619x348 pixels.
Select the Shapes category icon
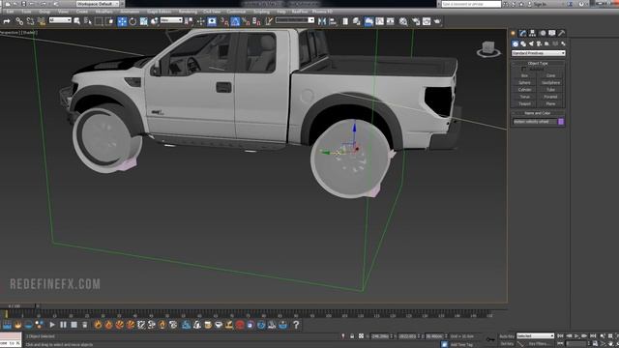pos(523,43)
